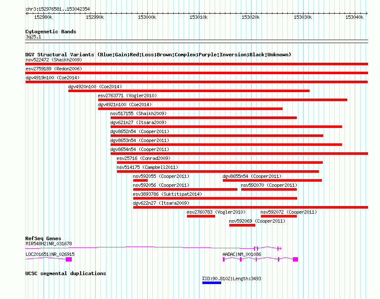The height and width of the screenshot is (299, 380).
Task: Open the dgv8654n54 (Cooper2011) variant label
Action: pos(140,149)
